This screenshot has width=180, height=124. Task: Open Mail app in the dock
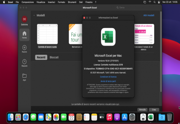(41, 117)
